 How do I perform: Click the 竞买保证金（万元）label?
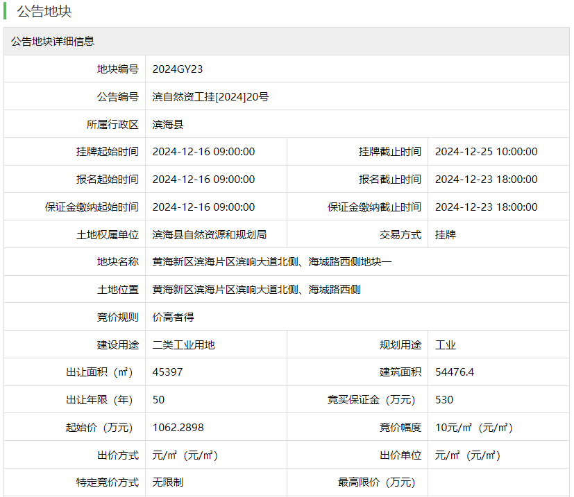coord(372,400)
